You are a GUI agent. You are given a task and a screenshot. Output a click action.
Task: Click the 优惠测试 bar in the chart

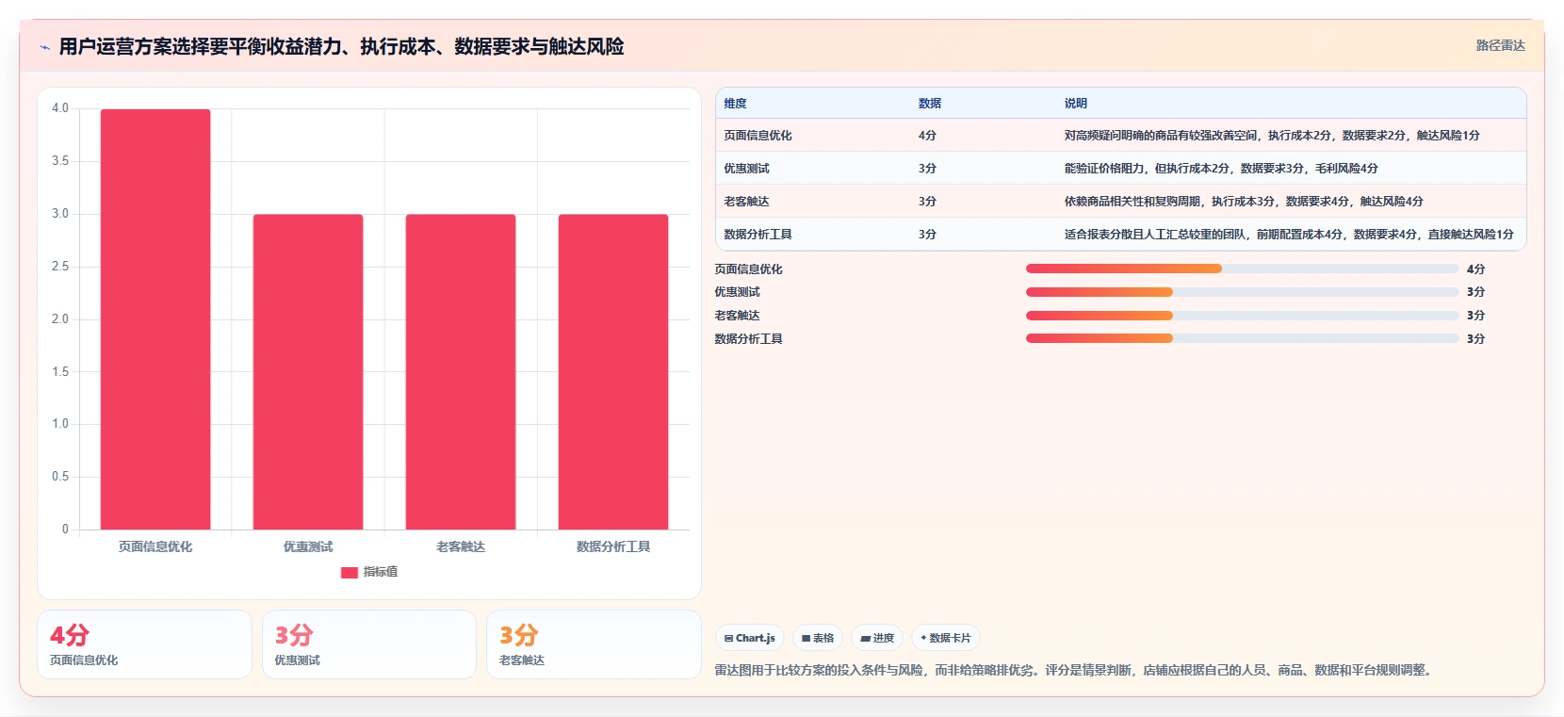(x=308, y=372)
